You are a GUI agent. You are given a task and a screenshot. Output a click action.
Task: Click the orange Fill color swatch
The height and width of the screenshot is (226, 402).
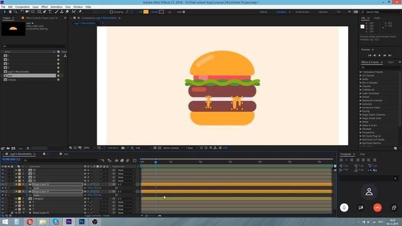point(146,12)
